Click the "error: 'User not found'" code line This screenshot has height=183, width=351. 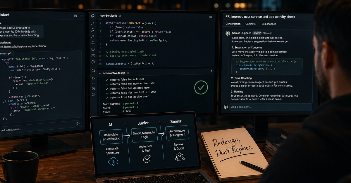pyautogui.click(x=32, y=83)
